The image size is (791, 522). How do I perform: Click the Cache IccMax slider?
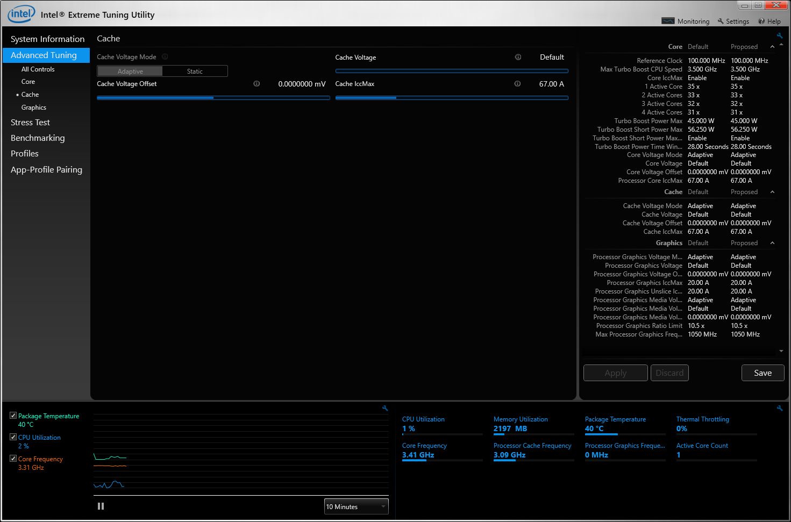click(452, 98)
